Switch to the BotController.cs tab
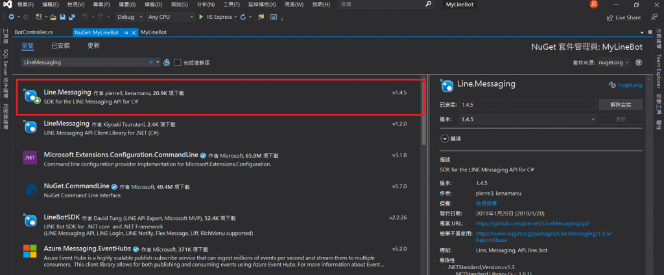664x275 pixels. pyautogui.click(x=34, y=32)
